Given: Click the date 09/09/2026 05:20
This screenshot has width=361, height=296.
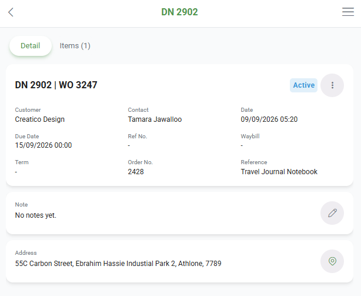Looking at the screenshot, I should pyautogui.click(x=269, y=119).
